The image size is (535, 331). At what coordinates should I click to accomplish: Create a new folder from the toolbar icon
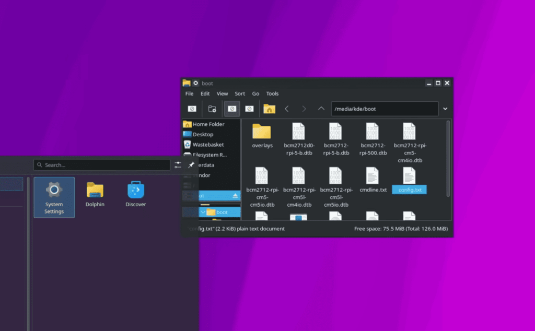pos(212,109)
